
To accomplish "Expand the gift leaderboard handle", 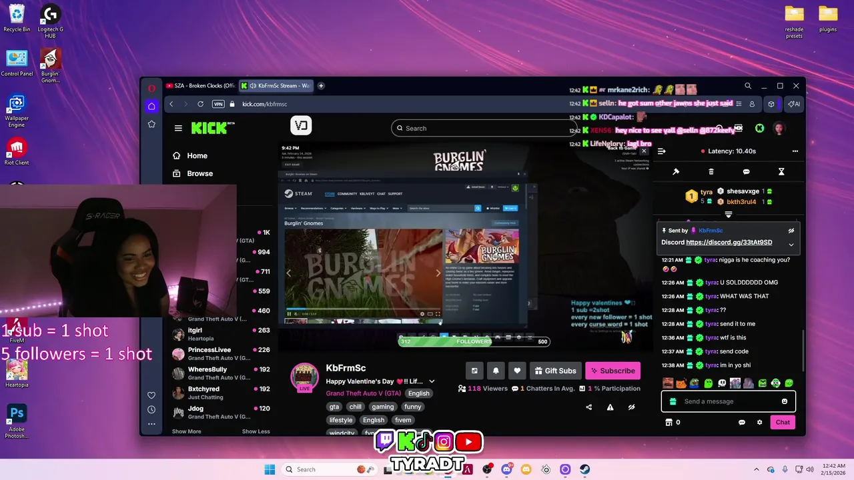I will 729,215.
